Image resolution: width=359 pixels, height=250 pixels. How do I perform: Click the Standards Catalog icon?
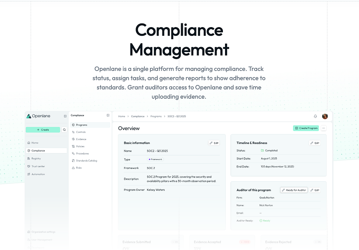(x=73, y=161)
